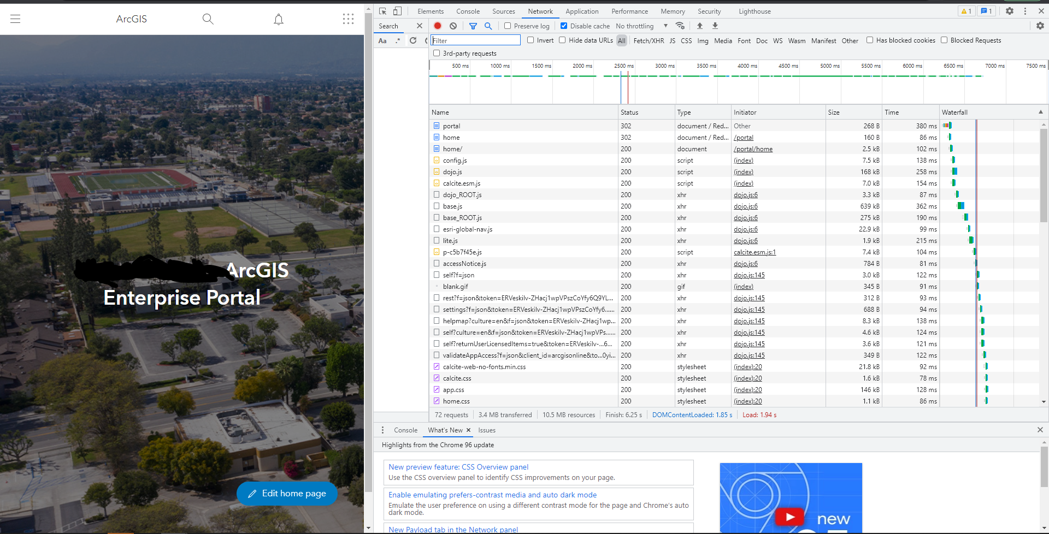
Task: Open network conditions wifi icon
Action: [x=680, y=26]
